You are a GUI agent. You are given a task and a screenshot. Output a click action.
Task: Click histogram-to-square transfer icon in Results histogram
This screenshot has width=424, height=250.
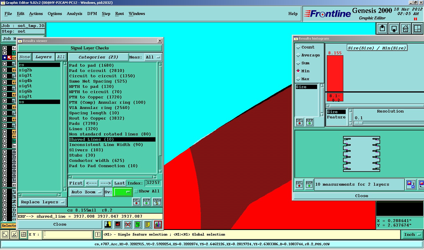click(411, 184)
